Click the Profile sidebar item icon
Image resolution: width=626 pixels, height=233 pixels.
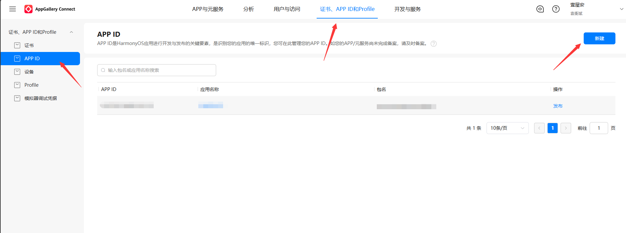[17, 85]
